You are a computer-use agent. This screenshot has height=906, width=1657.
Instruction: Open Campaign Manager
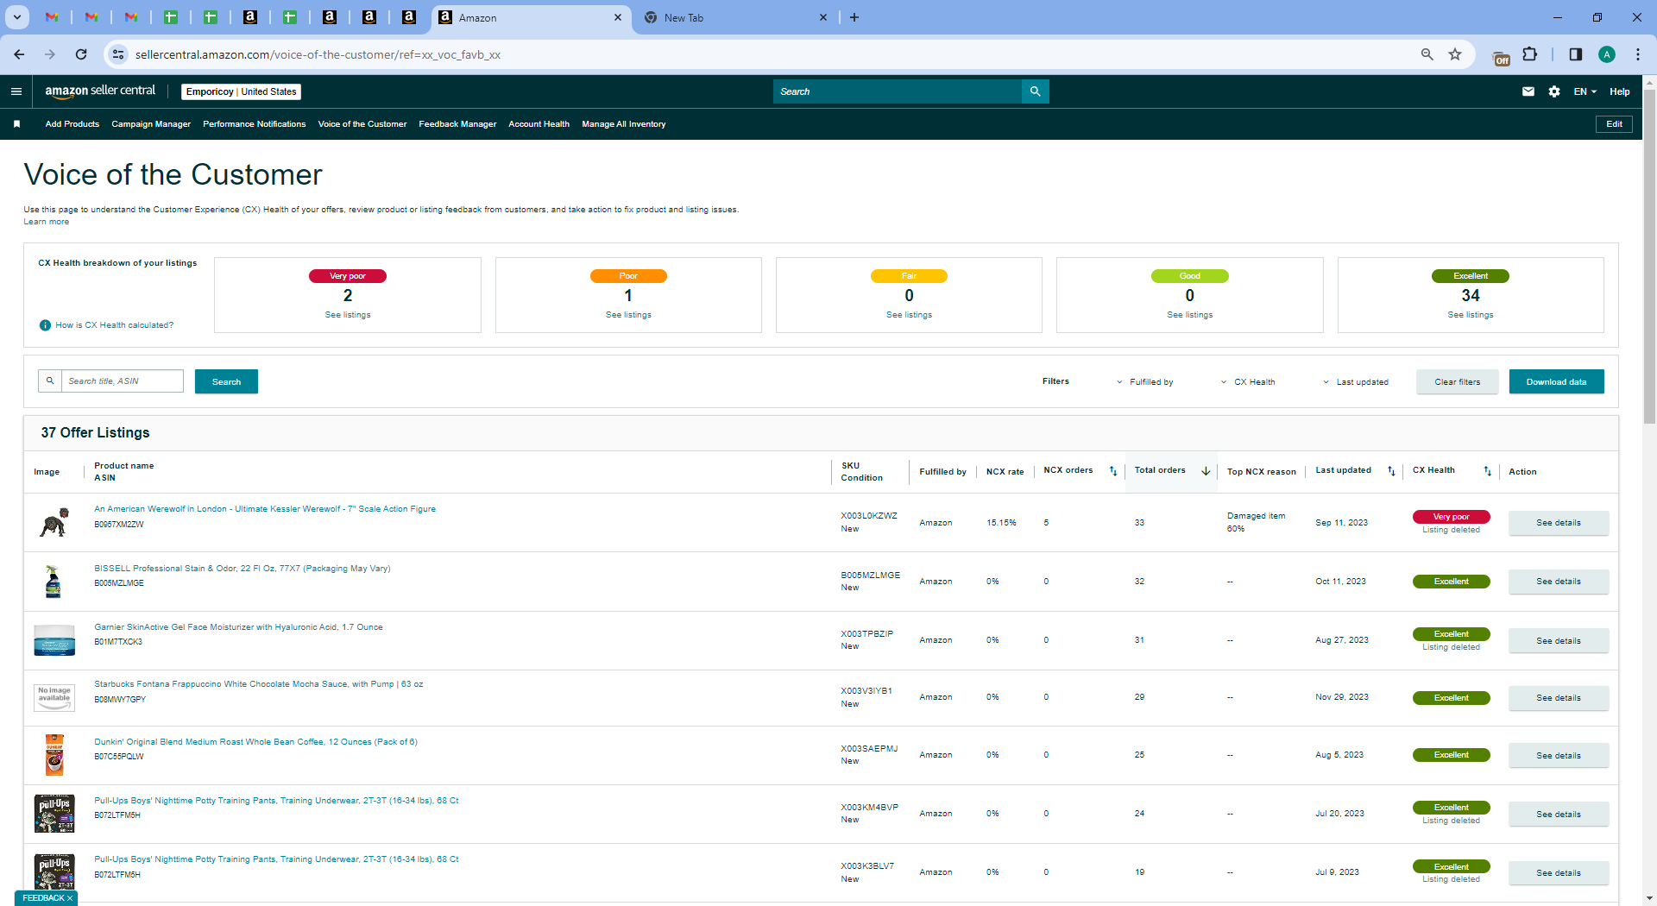click(151, 124)
